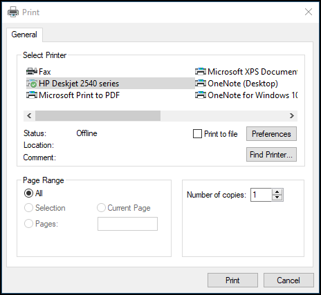Click the Pages range input field

point(127,224)
